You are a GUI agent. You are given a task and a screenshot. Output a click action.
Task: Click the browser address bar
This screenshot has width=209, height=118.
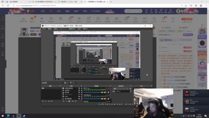click(x=96, y=6)
